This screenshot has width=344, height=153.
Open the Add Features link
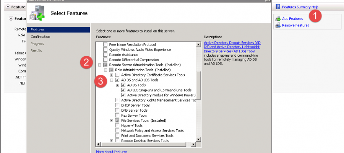tap(292, 19)
